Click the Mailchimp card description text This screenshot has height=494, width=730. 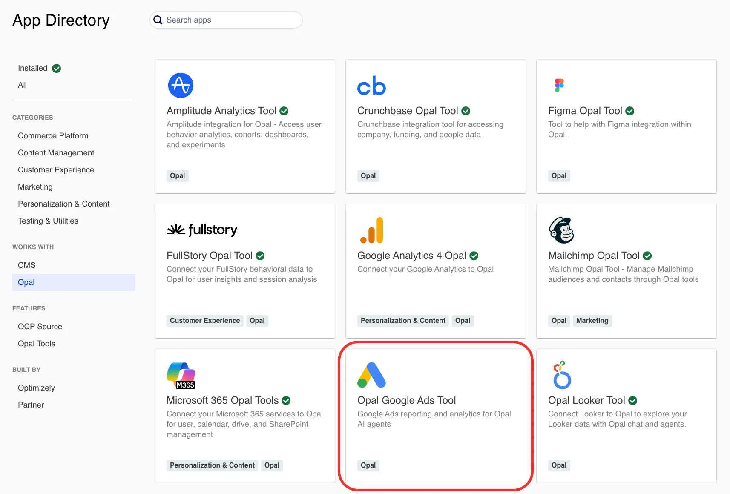(x=624, y=274)
